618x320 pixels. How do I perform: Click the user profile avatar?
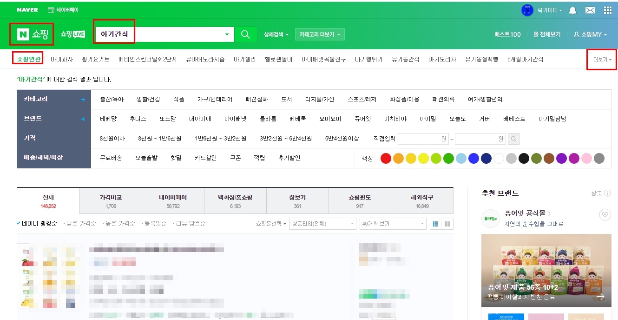(527, 10)
